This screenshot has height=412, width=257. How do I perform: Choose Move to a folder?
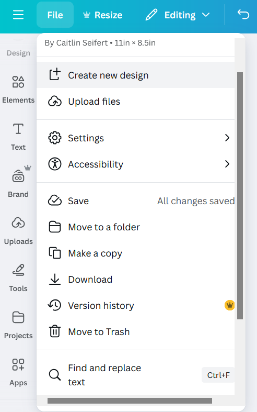pyautogui.click(x=136, y=227)
